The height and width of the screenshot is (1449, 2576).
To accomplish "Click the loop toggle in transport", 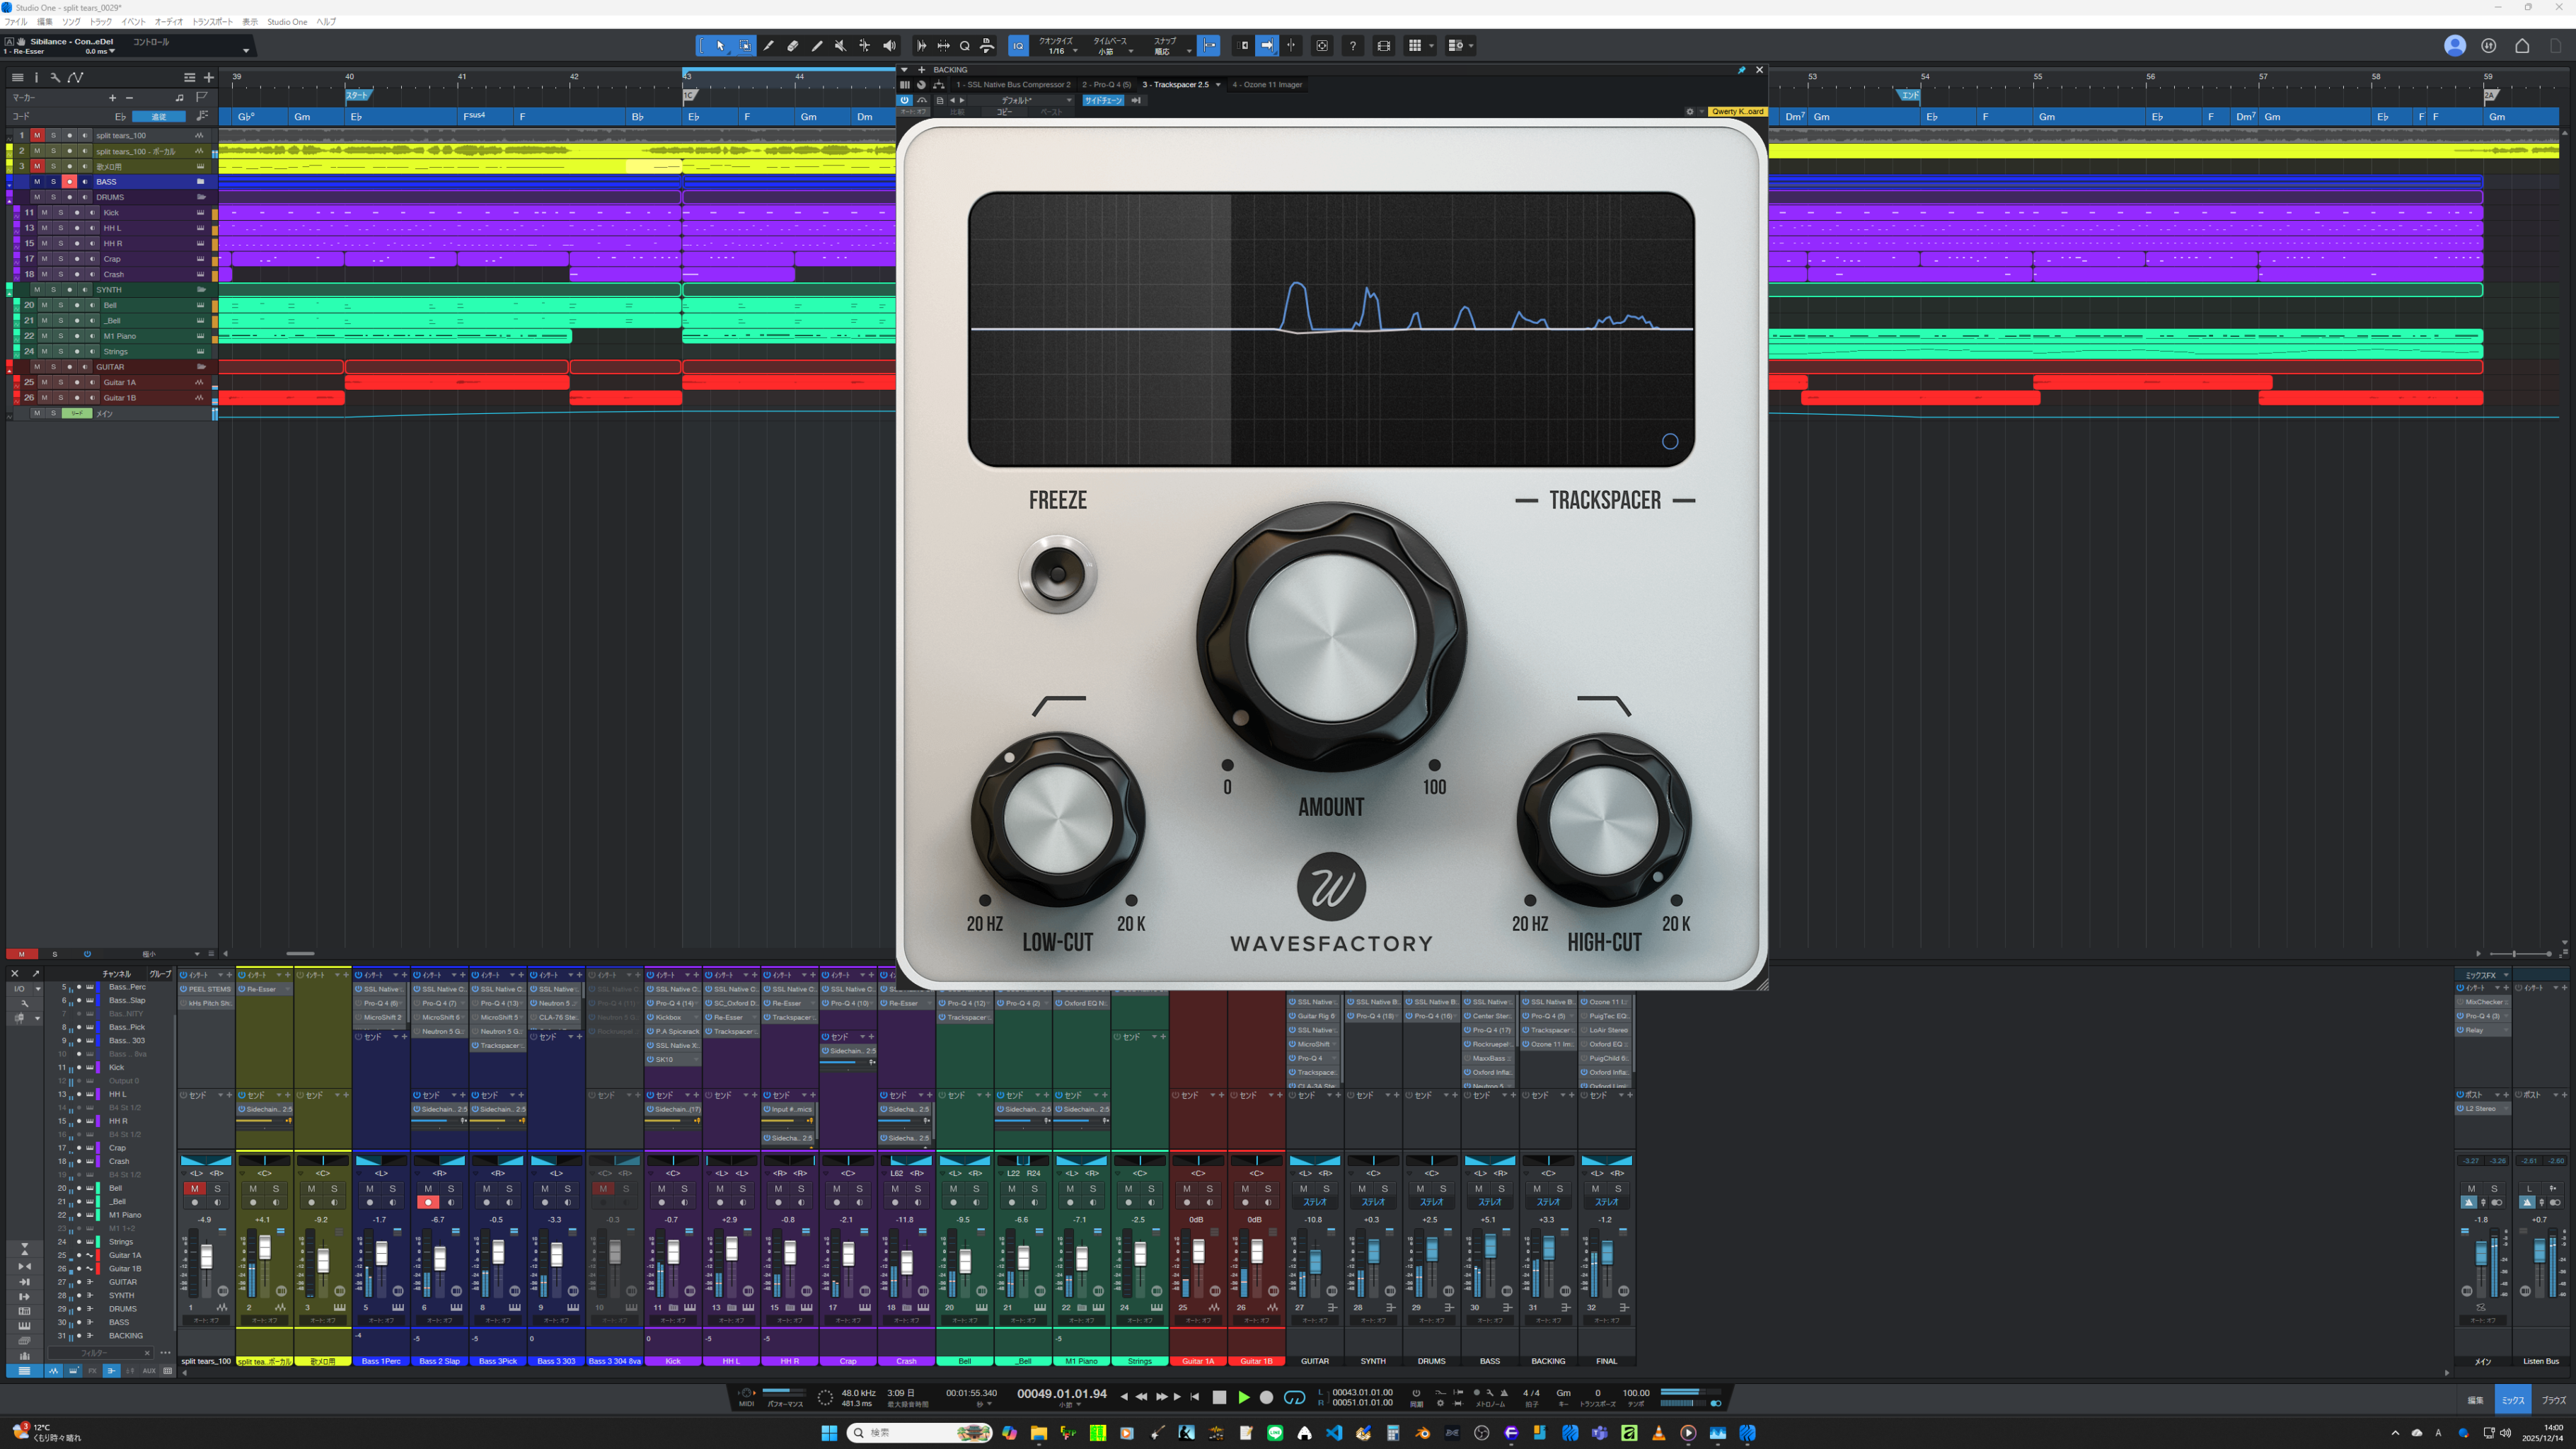I will click(1294, 1397).
